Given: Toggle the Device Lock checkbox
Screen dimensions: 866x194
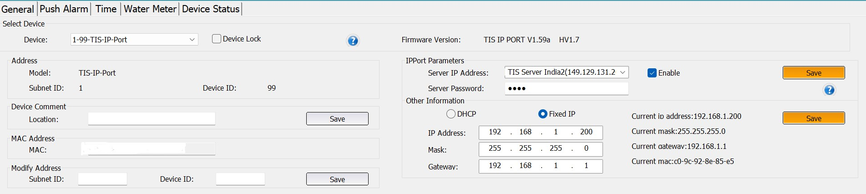Looking at the screenshot, I should point(217,39).
